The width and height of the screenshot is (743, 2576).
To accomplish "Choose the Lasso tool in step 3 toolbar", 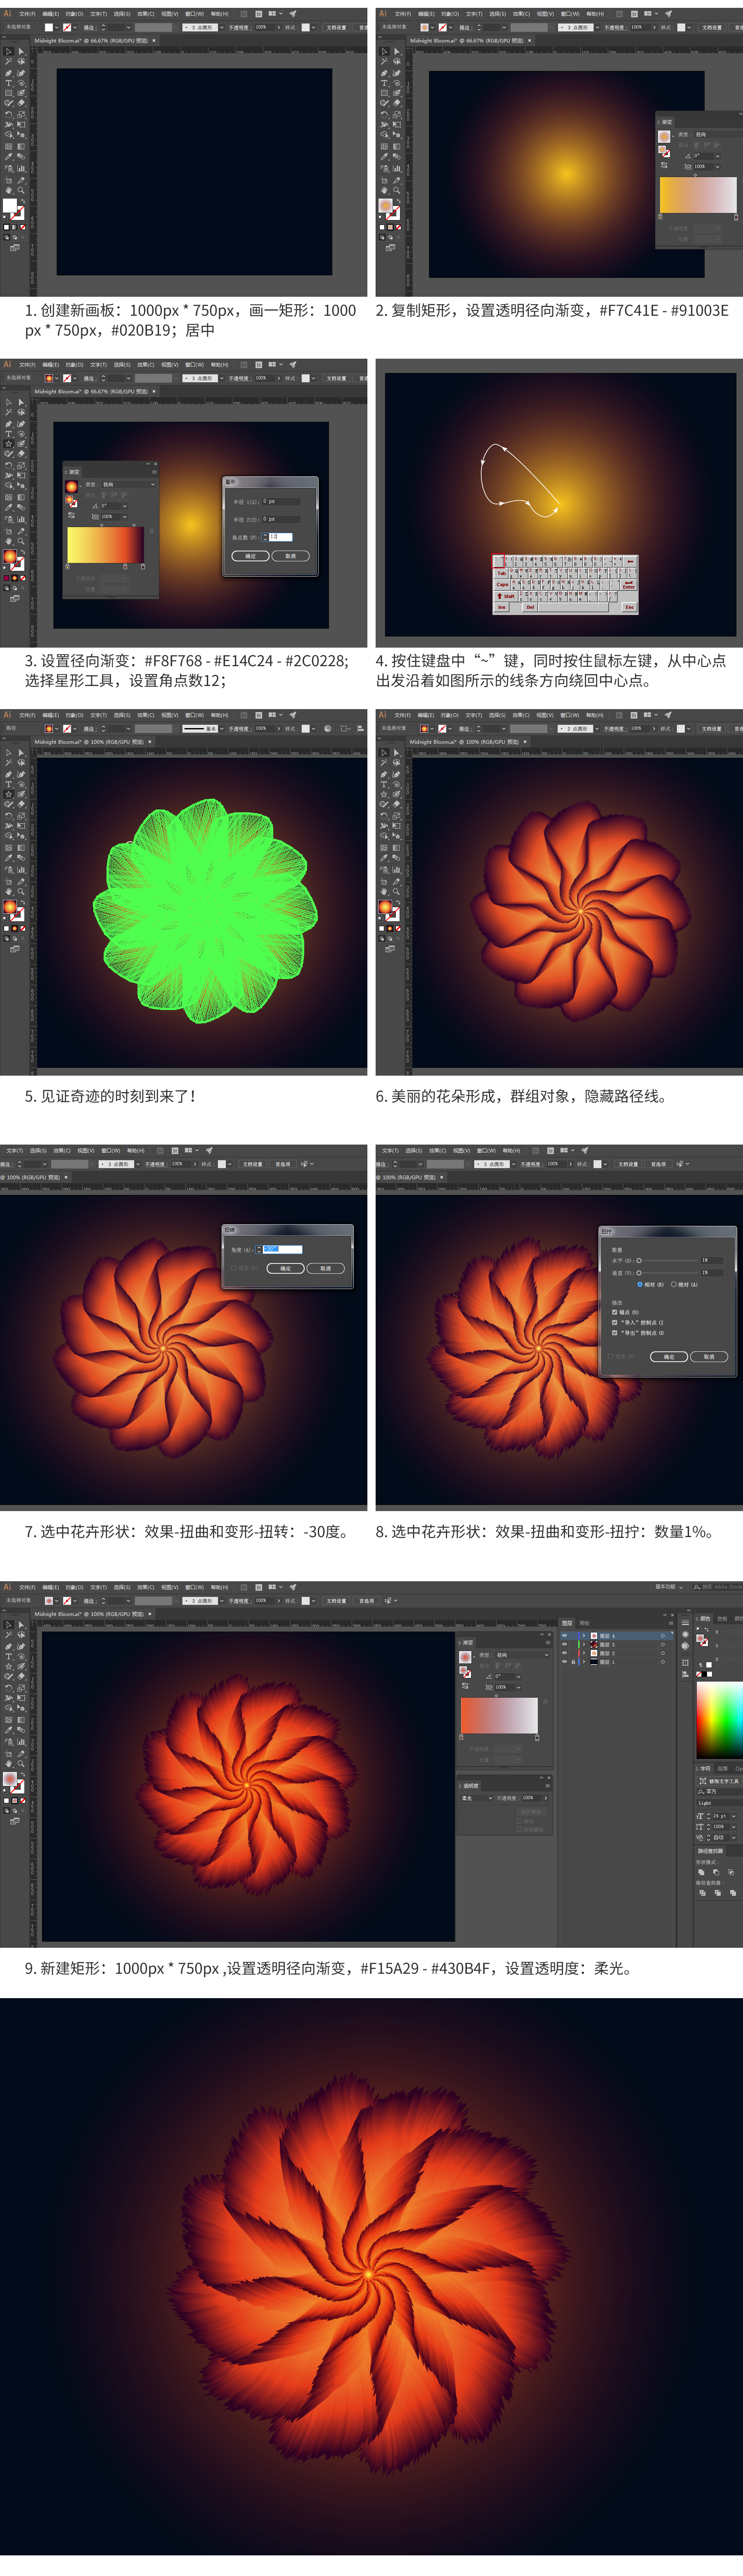I will coord(21,413).
